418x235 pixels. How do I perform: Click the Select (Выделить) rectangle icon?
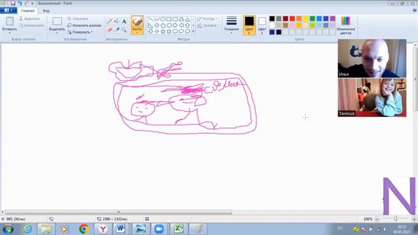click(x=57, y=22)
